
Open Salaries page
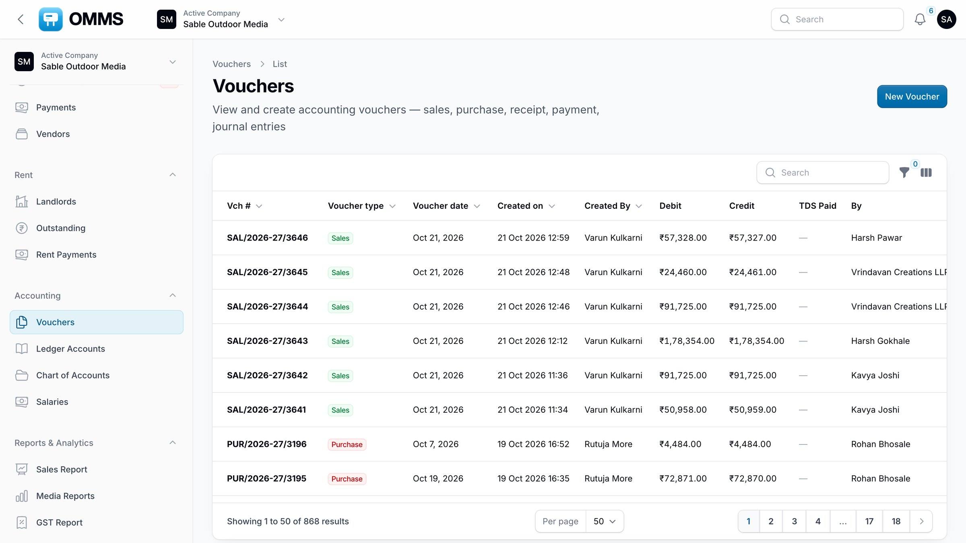(97, 402)
